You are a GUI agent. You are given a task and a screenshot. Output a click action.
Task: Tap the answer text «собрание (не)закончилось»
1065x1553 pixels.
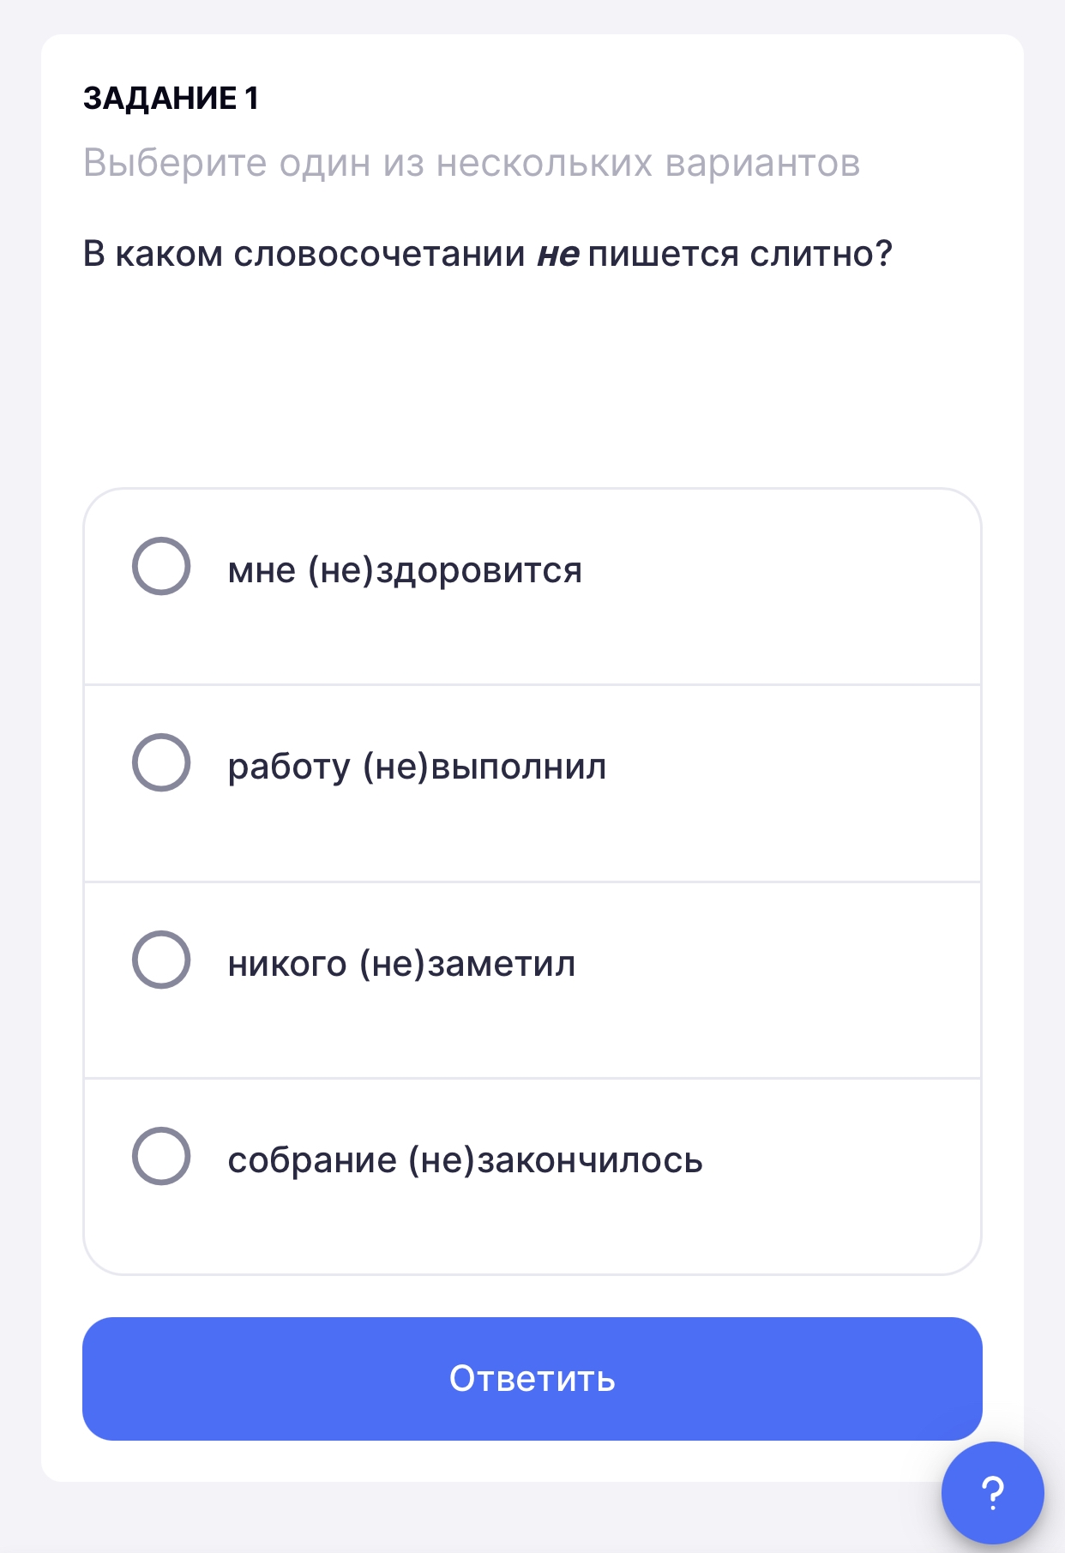(465, 1160)
